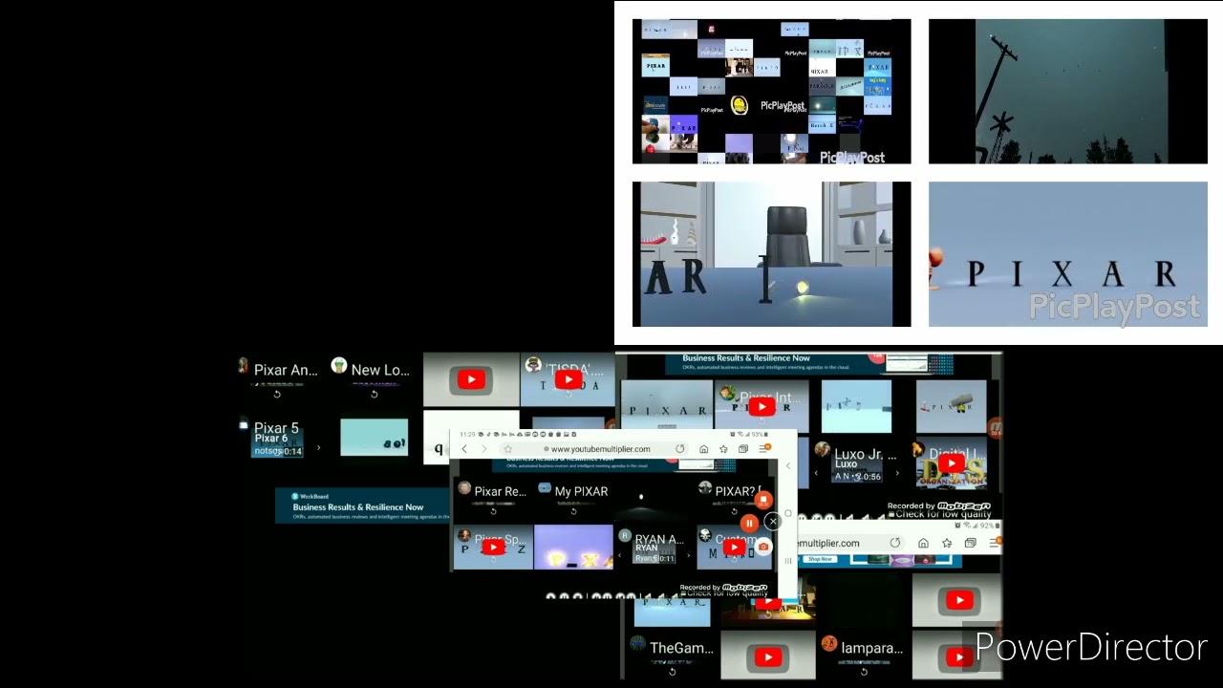Image resolution: width=1223 pixels, height=688 pixels.
Task: Open the 'lampara...' video title
Action: (x=871, y=648)
